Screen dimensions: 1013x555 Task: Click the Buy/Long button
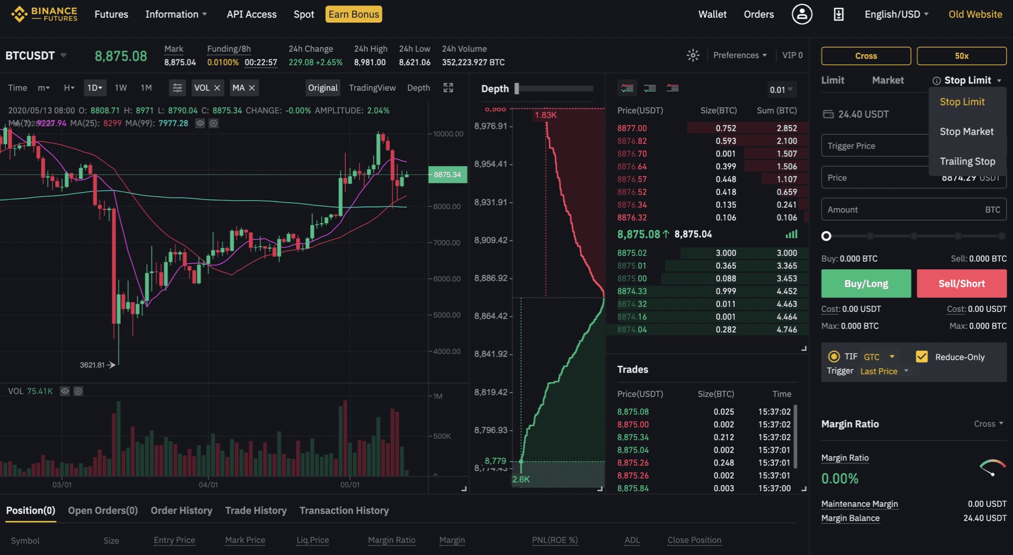[x=866, y=284]
